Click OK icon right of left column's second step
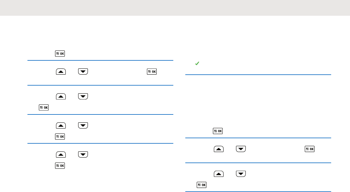350x192 pixels. [152, 72]
